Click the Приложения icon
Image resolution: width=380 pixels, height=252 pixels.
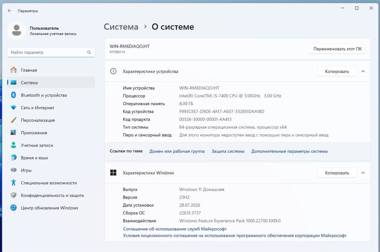14,132
